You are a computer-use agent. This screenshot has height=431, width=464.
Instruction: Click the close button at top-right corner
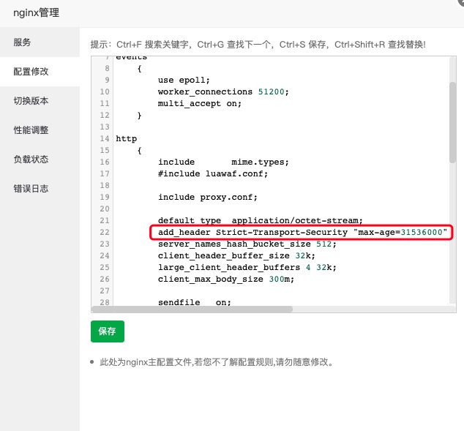(x=460, y=1)
